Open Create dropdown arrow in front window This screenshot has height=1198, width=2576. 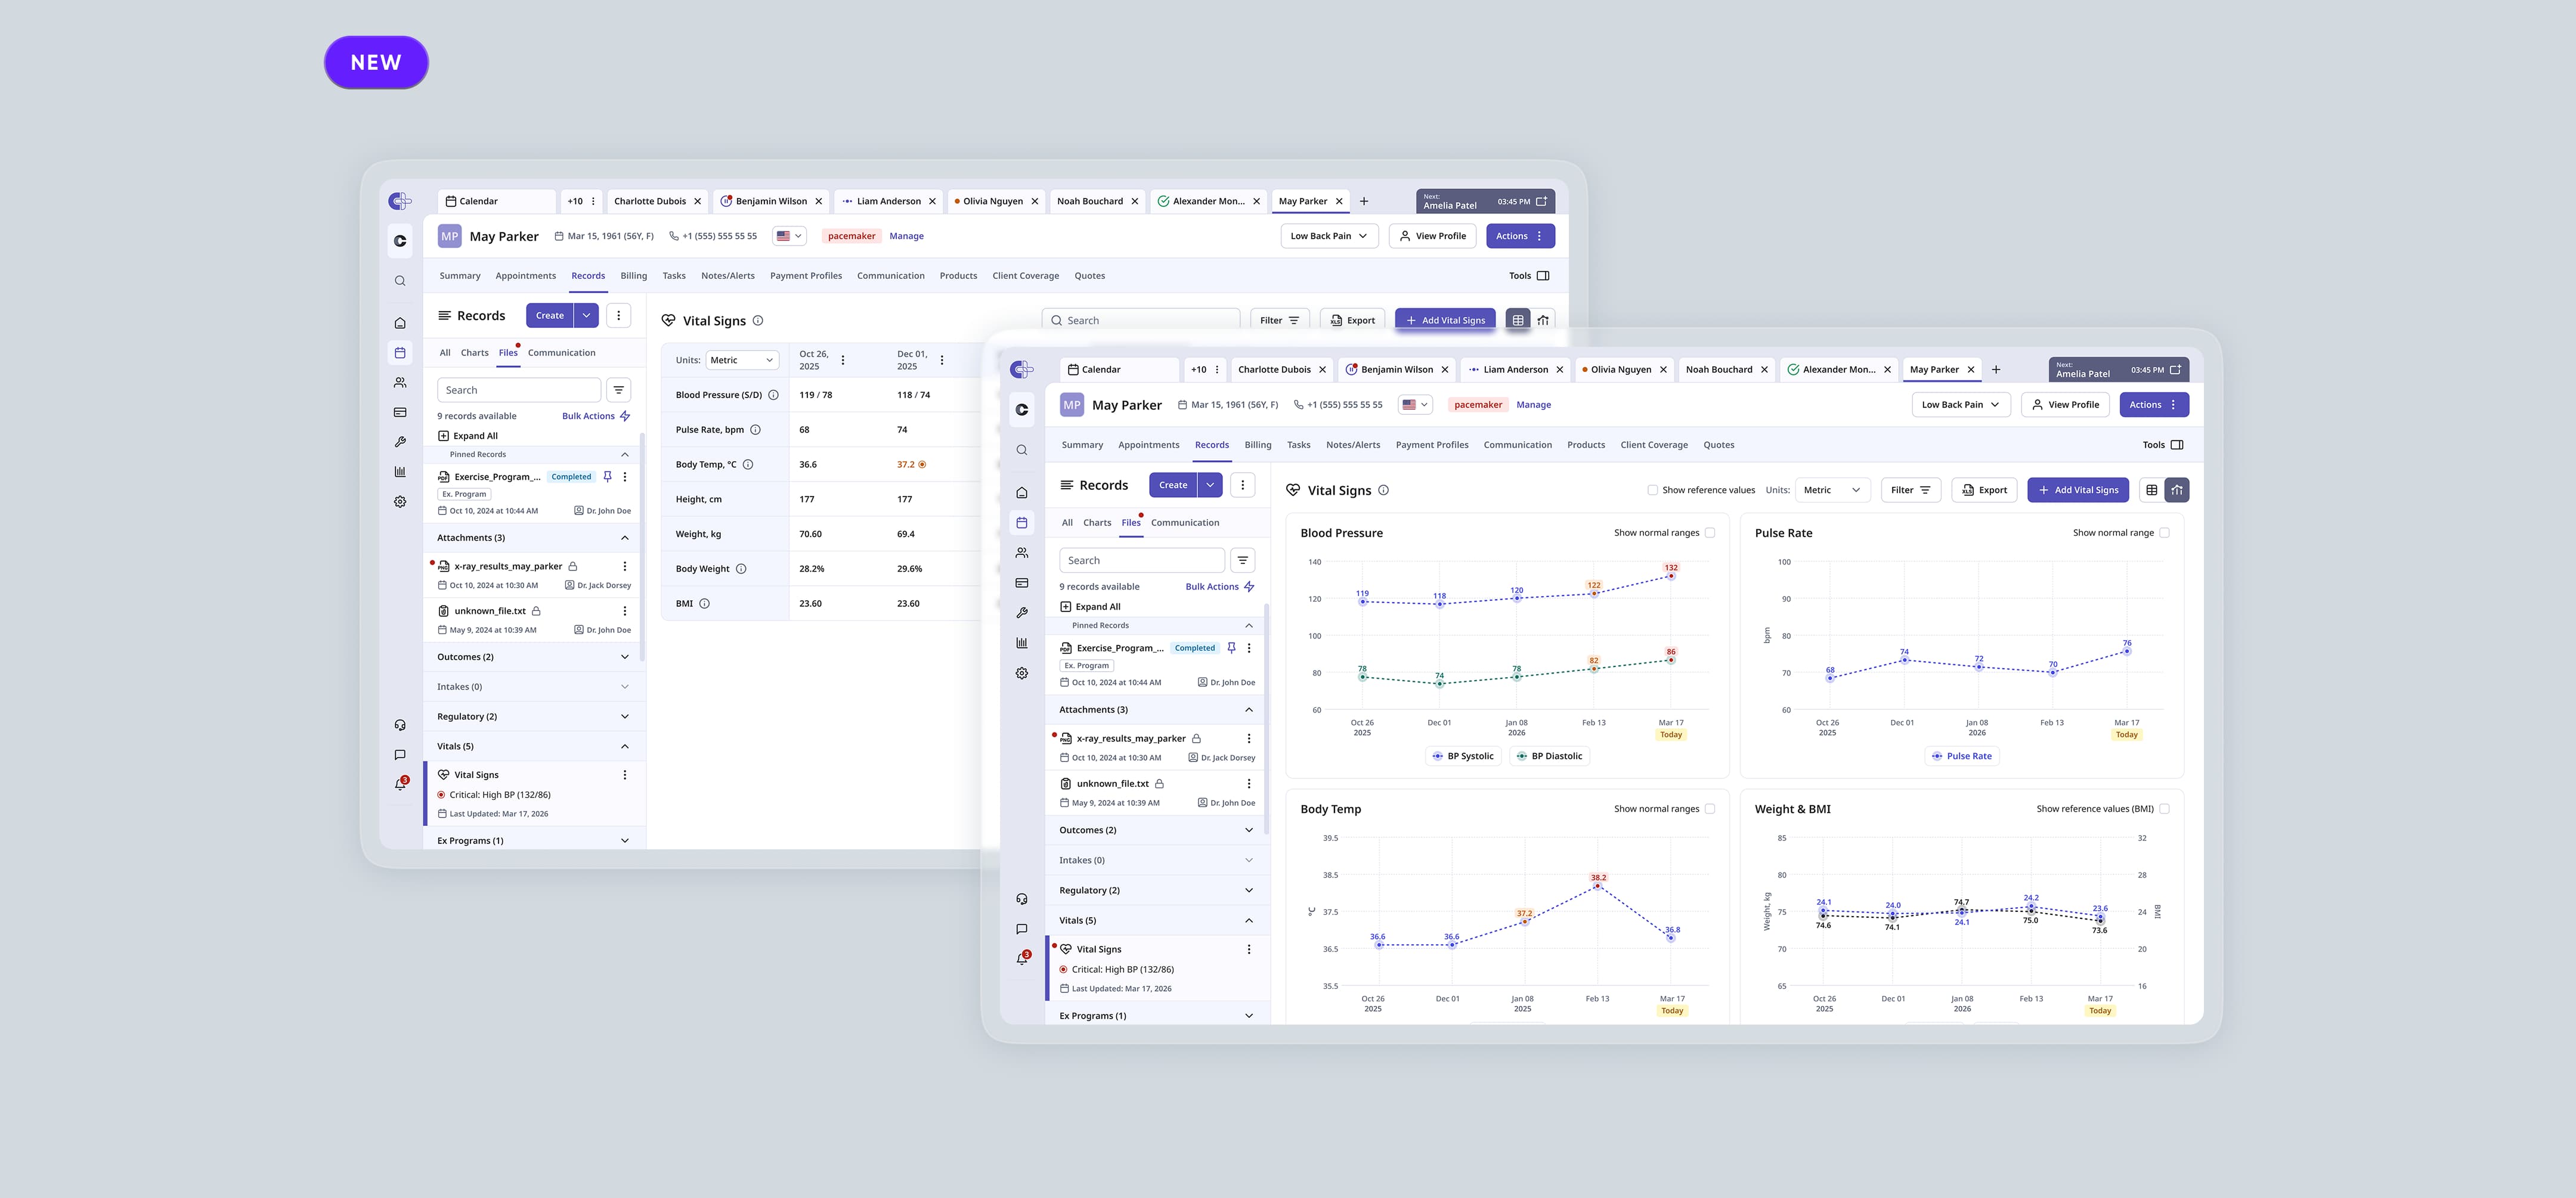point(1210,485)
